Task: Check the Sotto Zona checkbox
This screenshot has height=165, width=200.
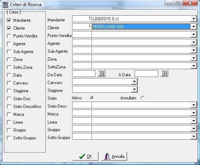Action: [9, 67]
